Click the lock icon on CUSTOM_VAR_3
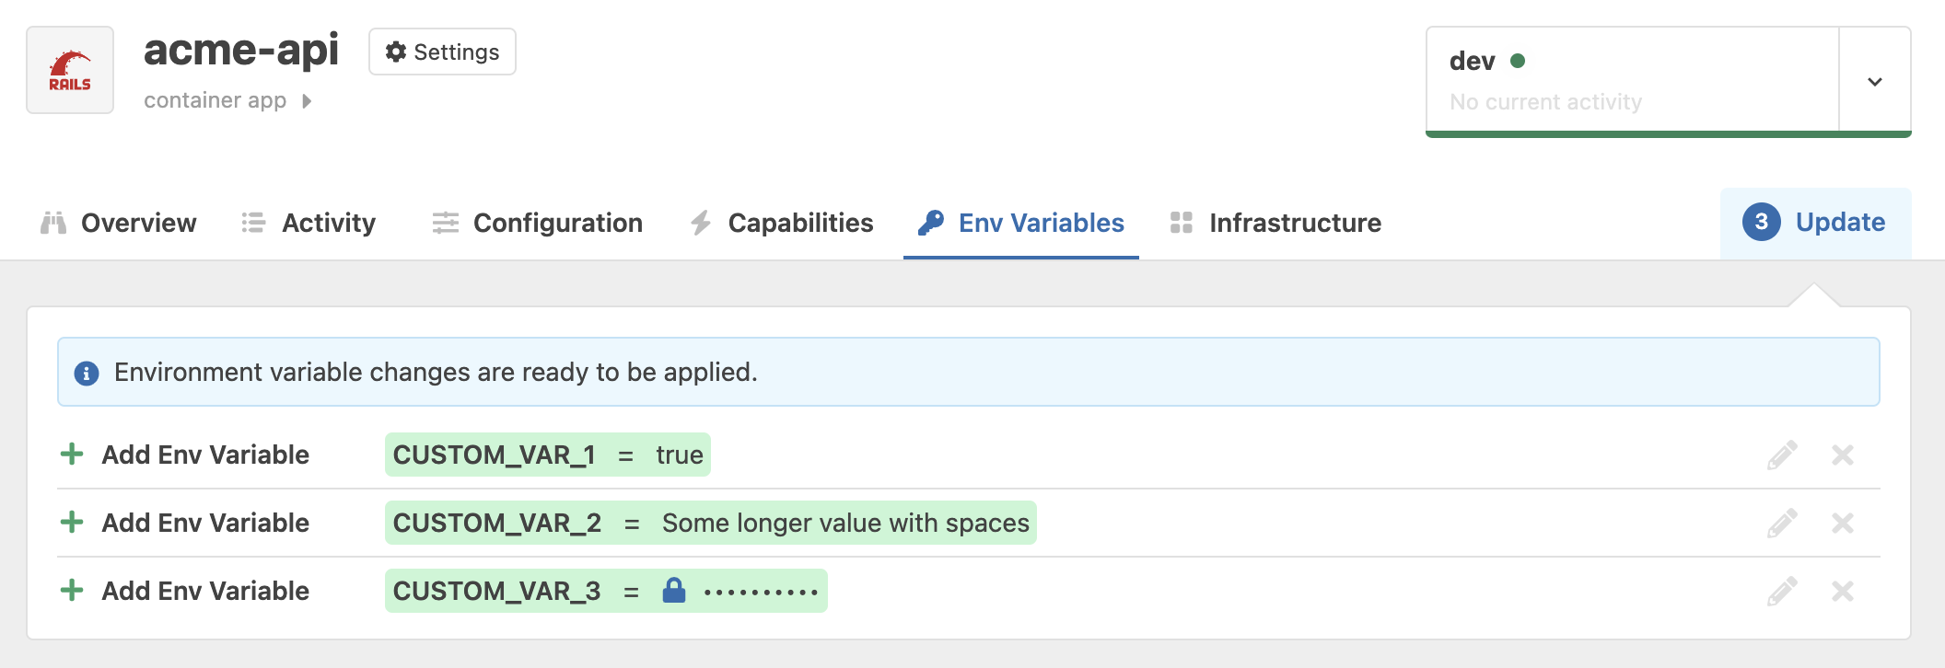The image size is (1945, 668). tap(675, 591)
